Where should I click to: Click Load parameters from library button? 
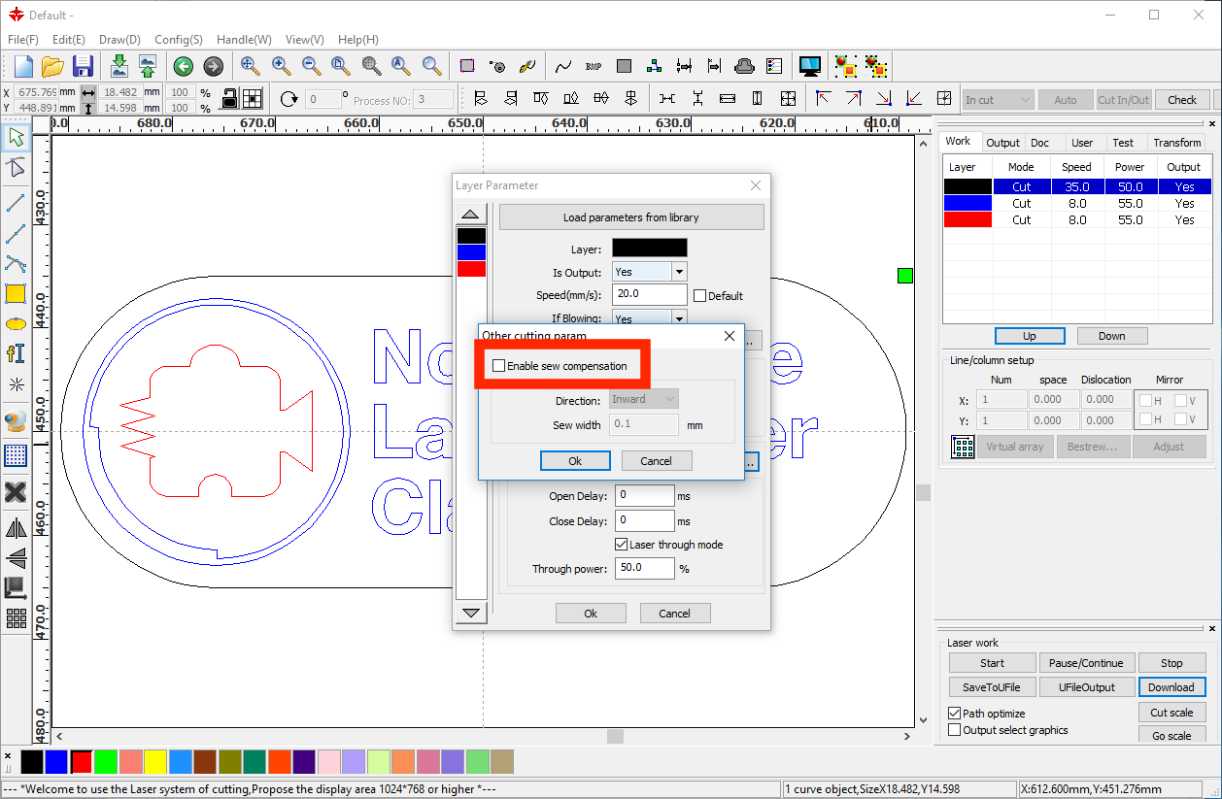pos(630,217)
